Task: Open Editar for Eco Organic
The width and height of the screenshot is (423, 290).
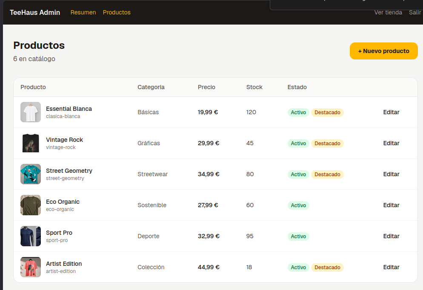Action: pos(391,205)
